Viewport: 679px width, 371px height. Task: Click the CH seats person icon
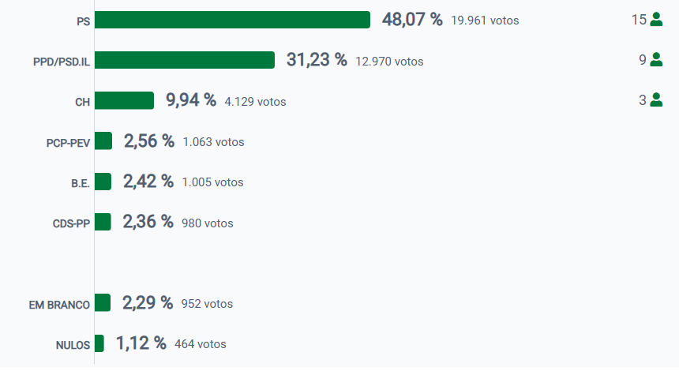[x=656, y=100]
